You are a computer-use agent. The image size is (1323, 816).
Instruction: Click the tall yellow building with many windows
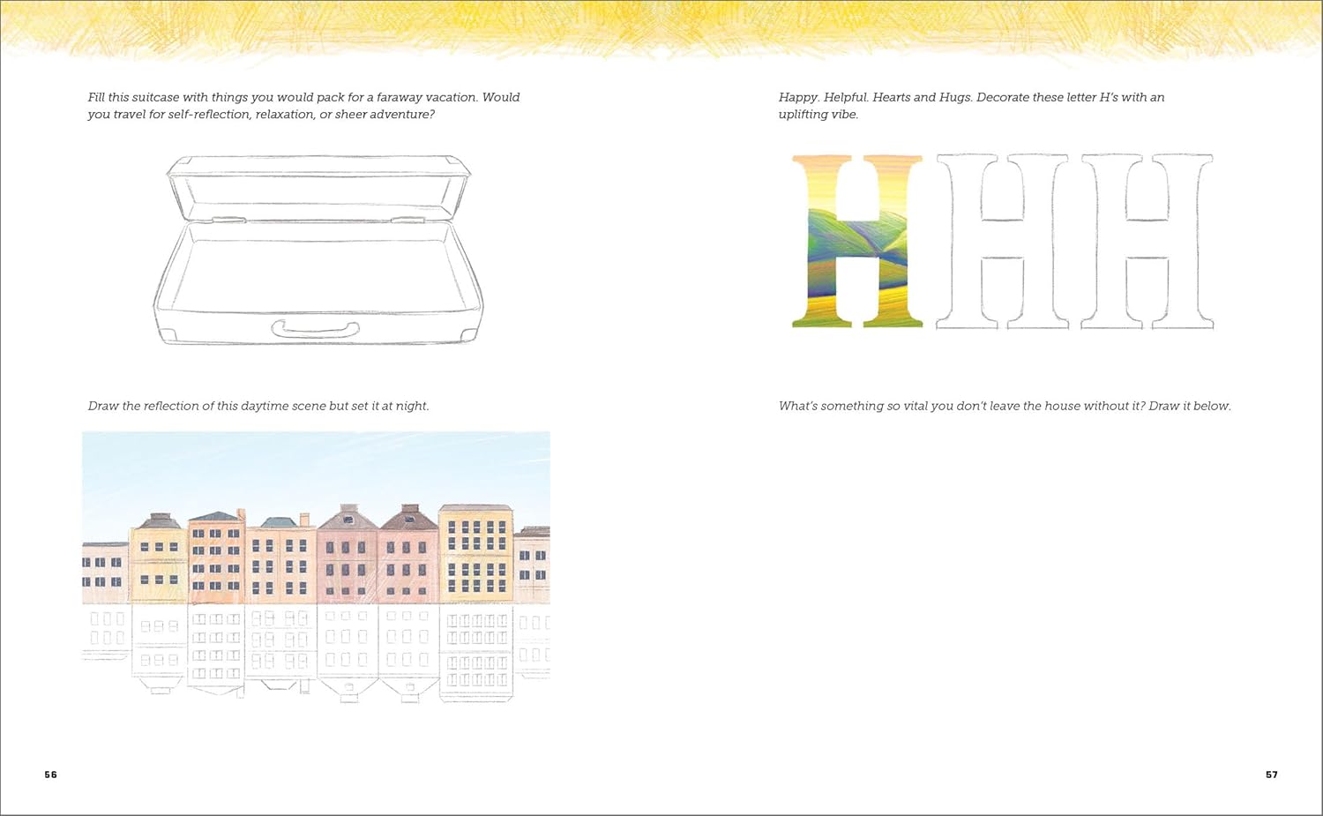coord(476,556)
